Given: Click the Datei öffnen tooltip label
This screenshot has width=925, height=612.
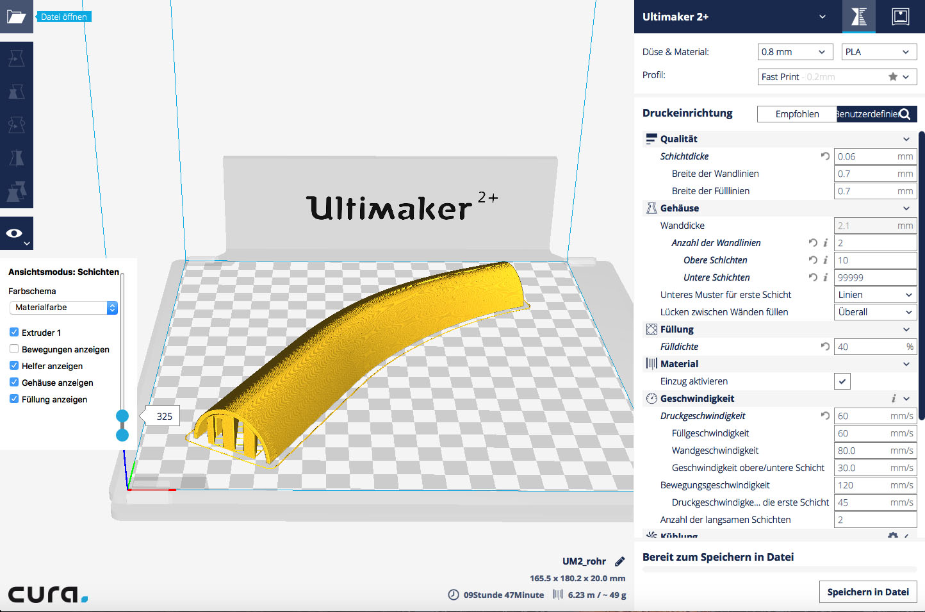Looking at the screenshot, I should click(x=63, y=17).
